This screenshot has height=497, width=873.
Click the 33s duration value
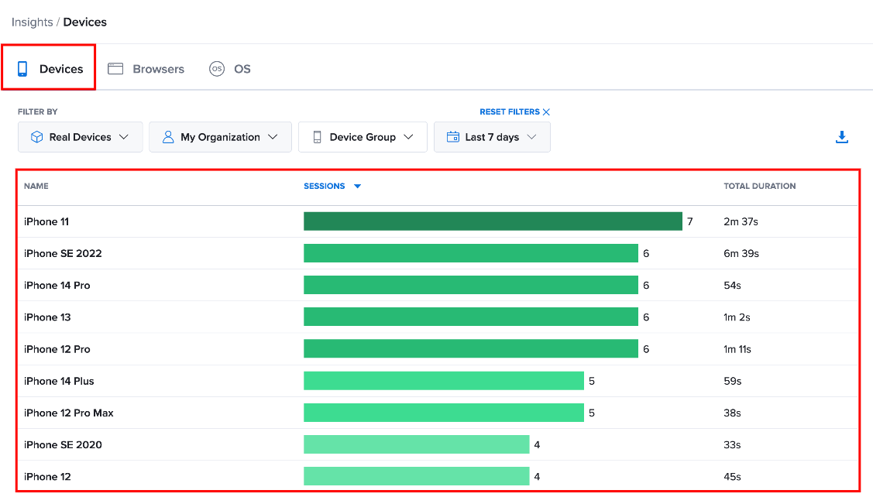pos(732,444)
